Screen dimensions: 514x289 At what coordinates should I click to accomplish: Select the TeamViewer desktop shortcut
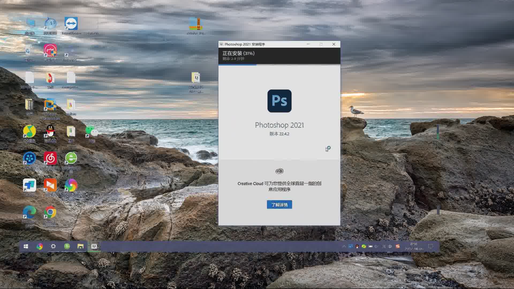[71, 26]
